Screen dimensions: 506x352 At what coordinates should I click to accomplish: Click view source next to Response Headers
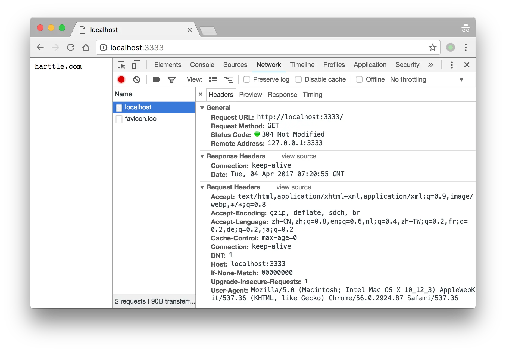(x=299, y=156)
